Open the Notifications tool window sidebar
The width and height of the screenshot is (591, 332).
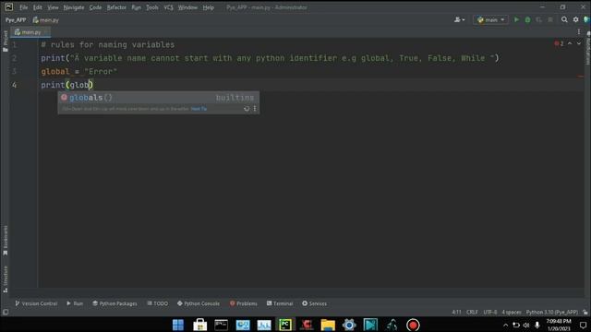tap(587, 48)
